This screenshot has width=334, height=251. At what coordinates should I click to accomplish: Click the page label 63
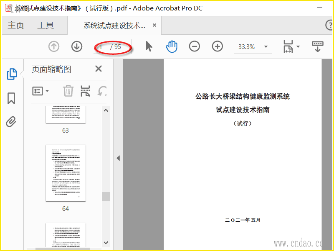click(66, 130)
